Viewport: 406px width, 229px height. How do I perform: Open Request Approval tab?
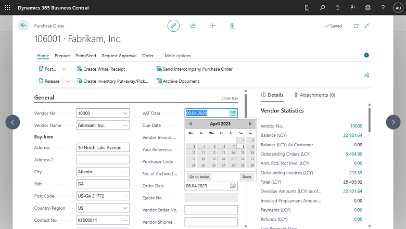pos(119,56)
